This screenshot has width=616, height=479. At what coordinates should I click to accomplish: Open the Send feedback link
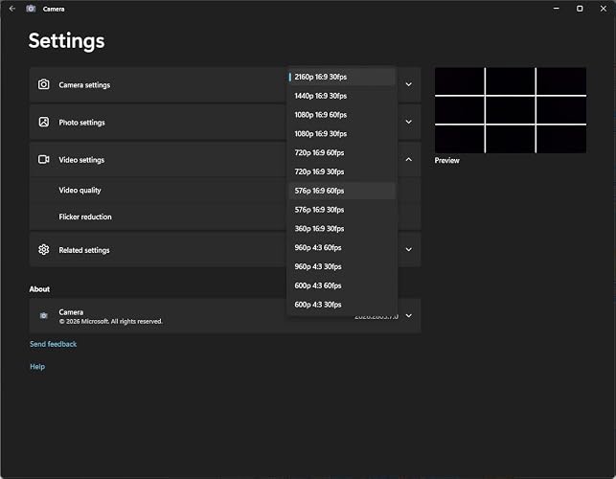(x=53, y=344)
